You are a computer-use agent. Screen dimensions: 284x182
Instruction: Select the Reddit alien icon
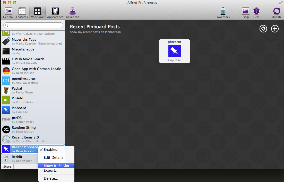point(6,159)
